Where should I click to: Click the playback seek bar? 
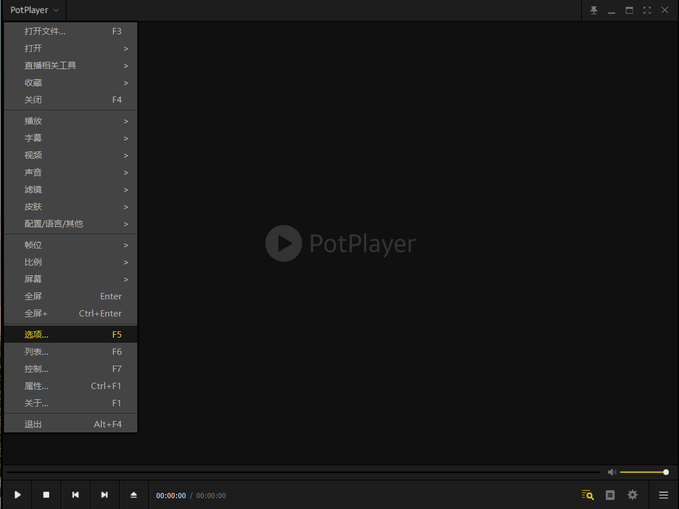(x=304, y=472)
